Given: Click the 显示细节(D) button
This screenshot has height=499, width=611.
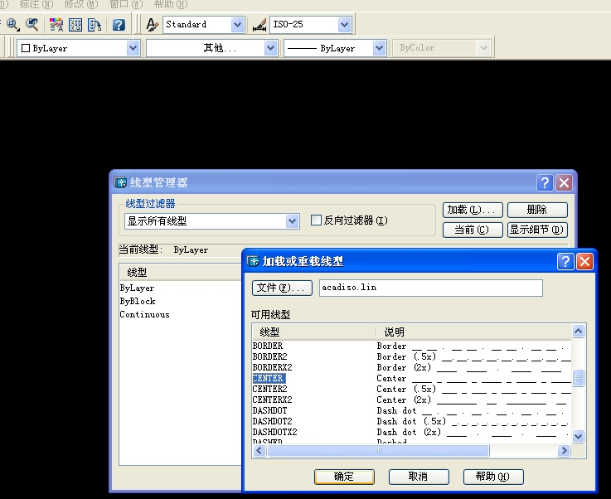Looking at the screenshot, I should 537,230.
